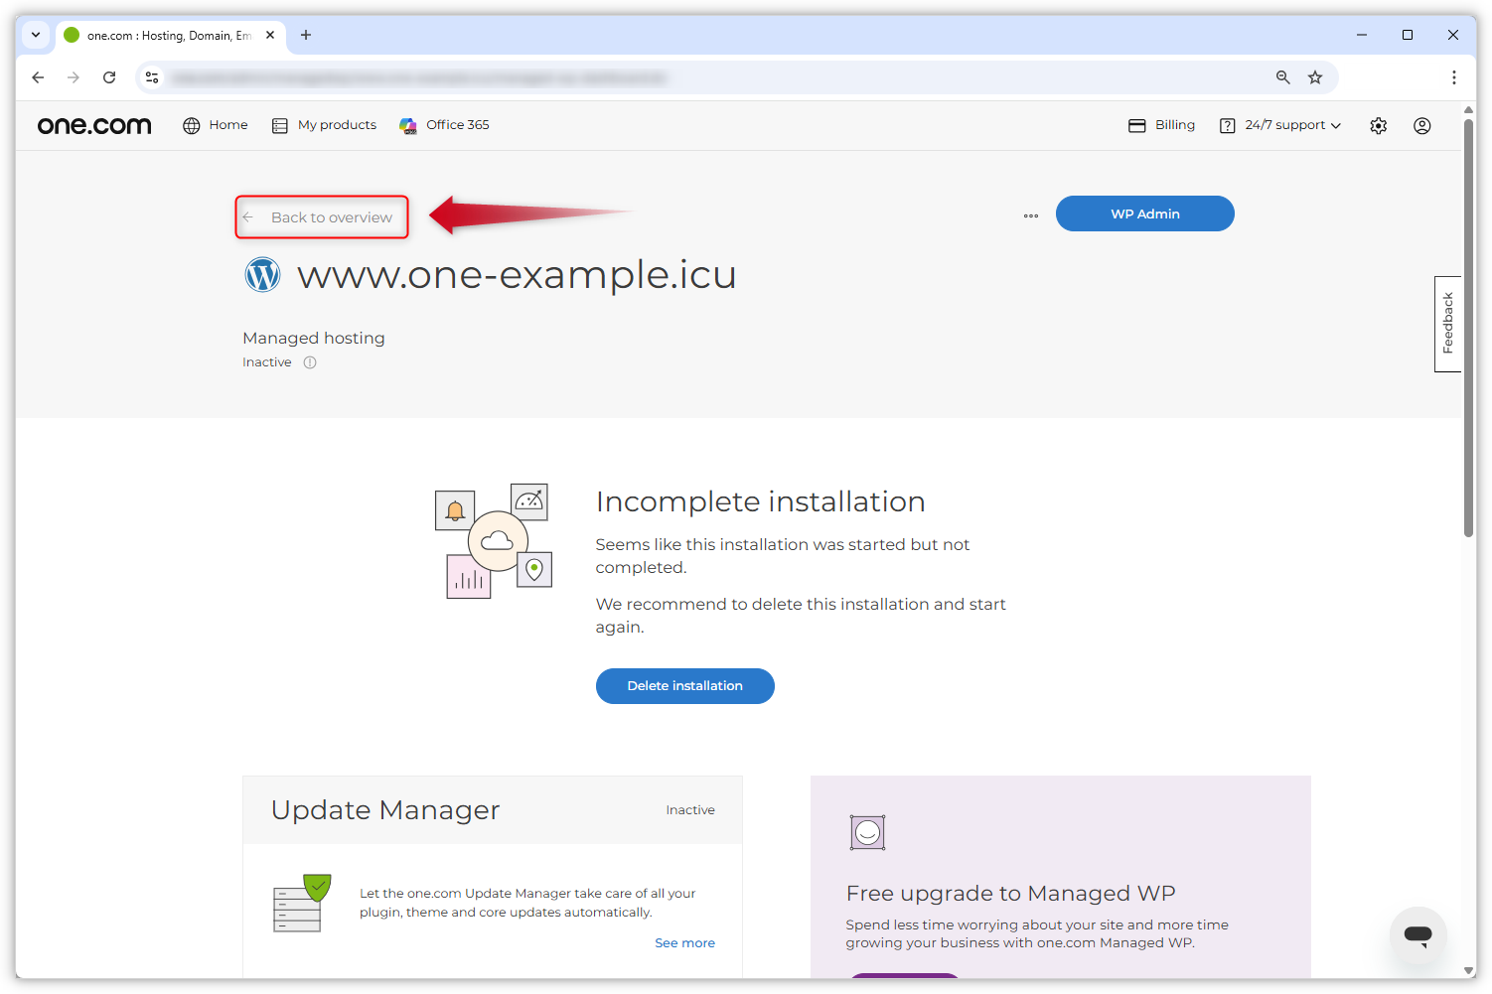This screenshot has width=1492, height=994.
Task: Click the WordPress logo beside domain name
Action: coord(263,274)
